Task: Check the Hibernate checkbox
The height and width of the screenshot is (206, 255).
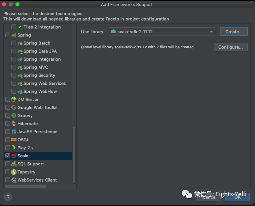Action: (x=8, y=123)
